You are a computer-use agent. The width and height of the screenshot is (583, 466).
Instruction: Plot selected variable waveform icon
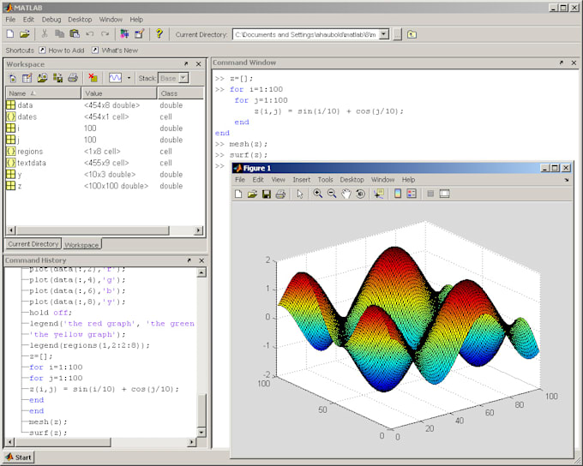[115, 78]
